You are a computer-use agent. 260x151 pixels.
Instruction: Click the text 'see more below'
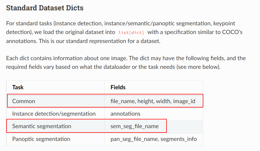pyautogui.click(x=198, y=67)
